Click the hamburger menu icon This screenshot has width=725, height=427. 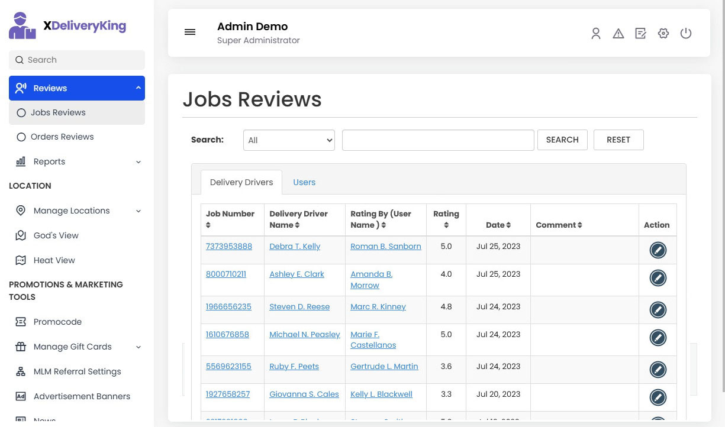click(x=190, y=33)
